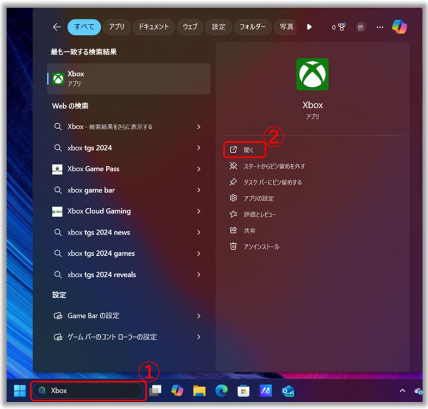
Task: Select suggestion xbox tgs 2024
Action: (89, 148)
